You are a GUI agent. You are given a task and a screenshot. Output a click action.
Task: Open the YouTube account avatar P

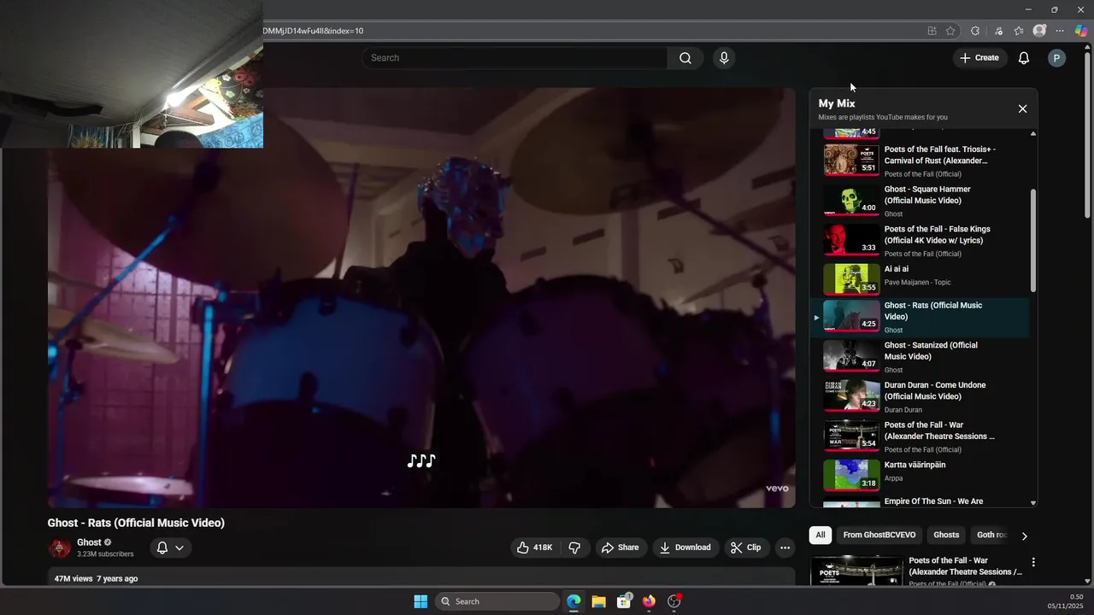[x=1056, y=58]
